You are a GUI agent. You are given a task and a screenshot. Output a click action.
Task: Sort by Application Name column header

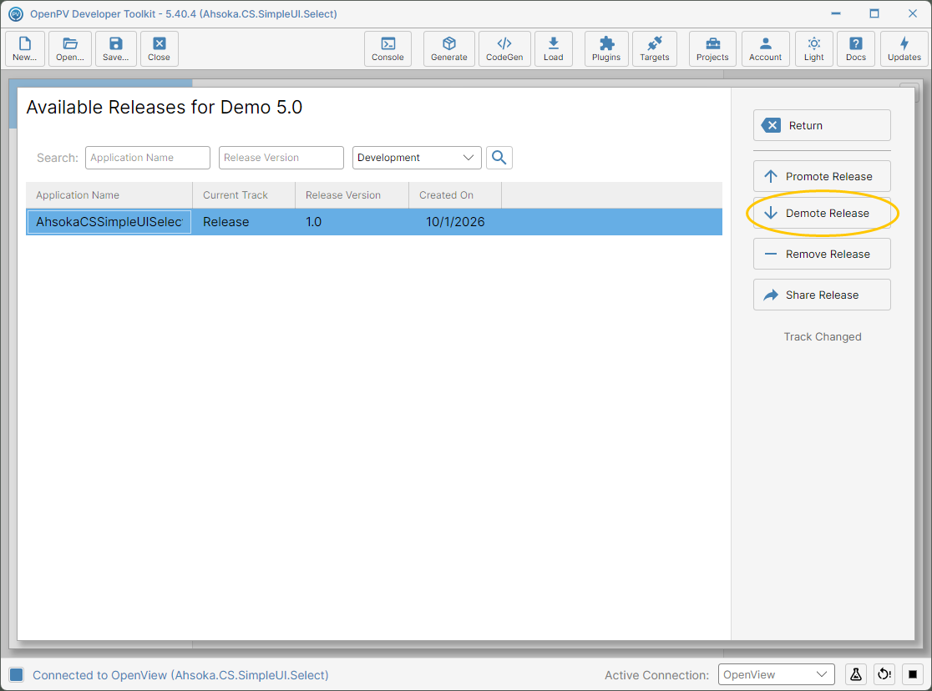(109, 195)
